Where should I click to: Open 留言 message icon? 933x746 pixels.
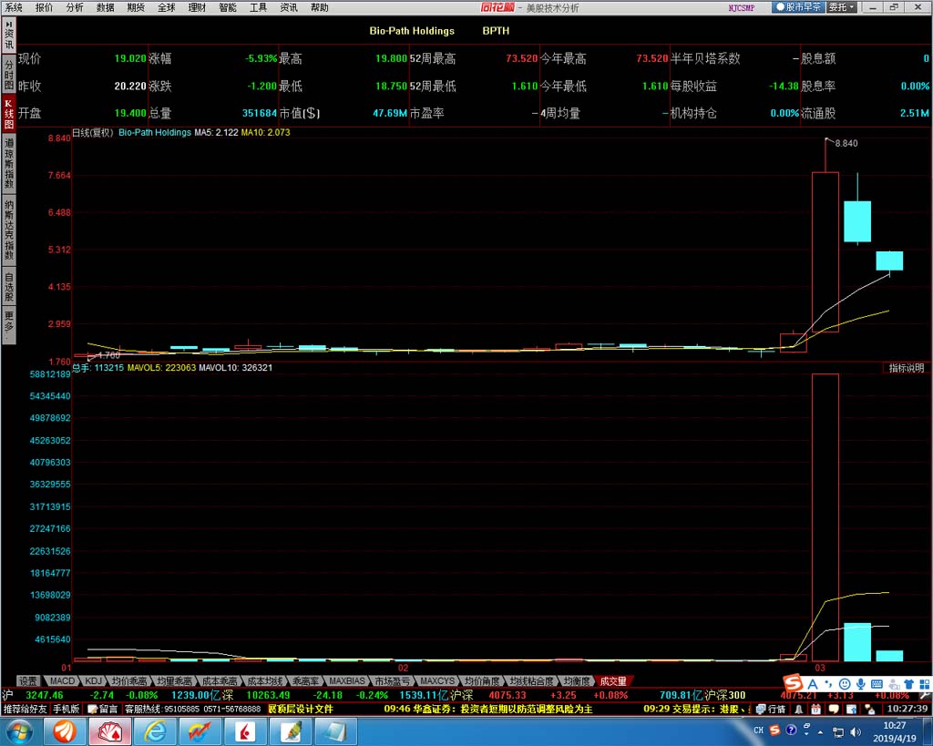[x=103, y=710]
